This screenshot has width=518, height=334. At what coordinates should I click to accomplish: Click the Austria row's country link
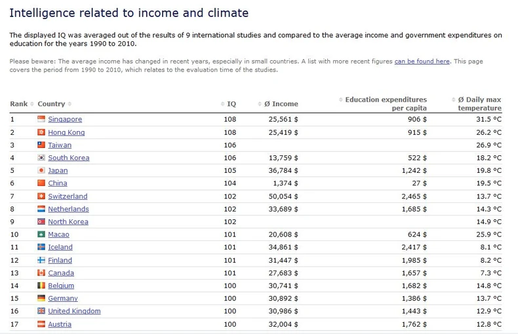click(60, 324)
